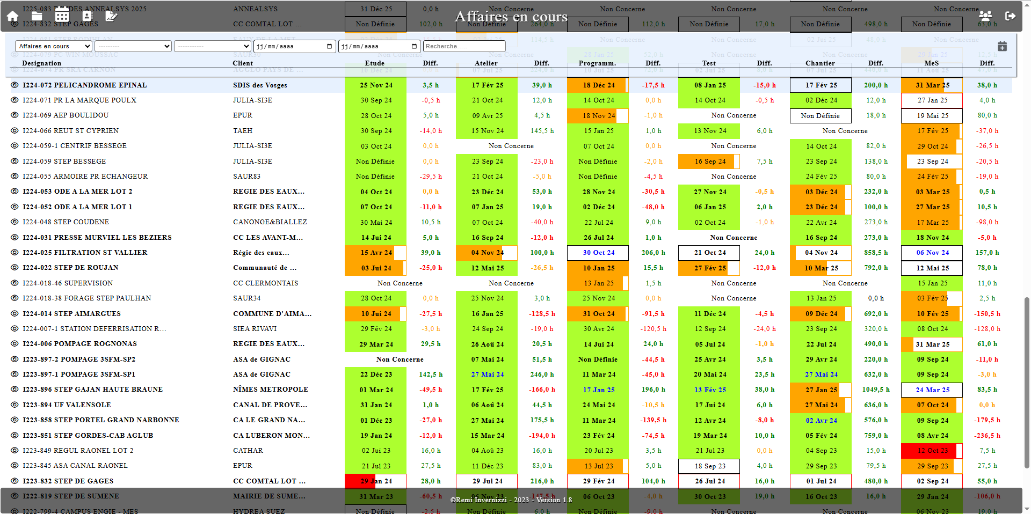Image resolution: width=1031 pixels, height=514 pixels.
Task: Click eye icon for I223-849 REGUL RAONEL LOT 2
Action: [14, 450]
